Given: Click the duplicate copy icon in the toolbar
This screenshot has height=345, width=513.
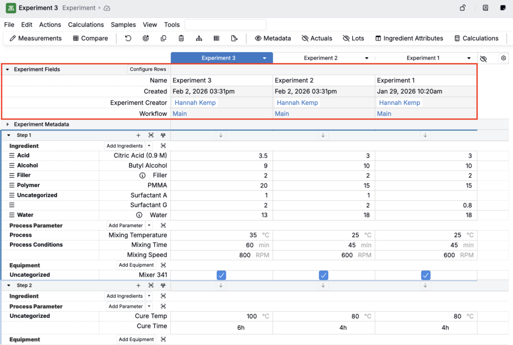Looking at the screenshot, I should [x=163, y=38].
